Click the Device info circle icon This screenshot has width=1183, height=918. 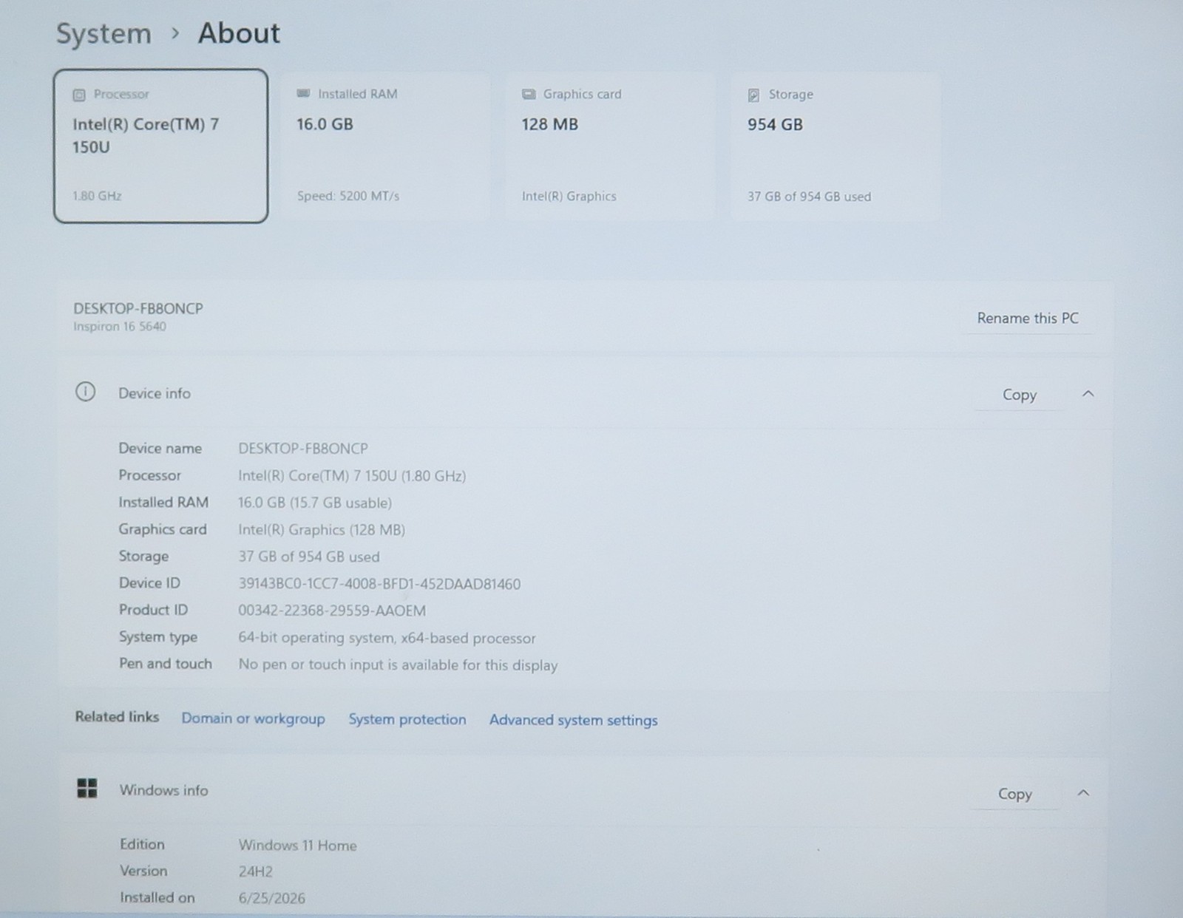coord(85,392)
